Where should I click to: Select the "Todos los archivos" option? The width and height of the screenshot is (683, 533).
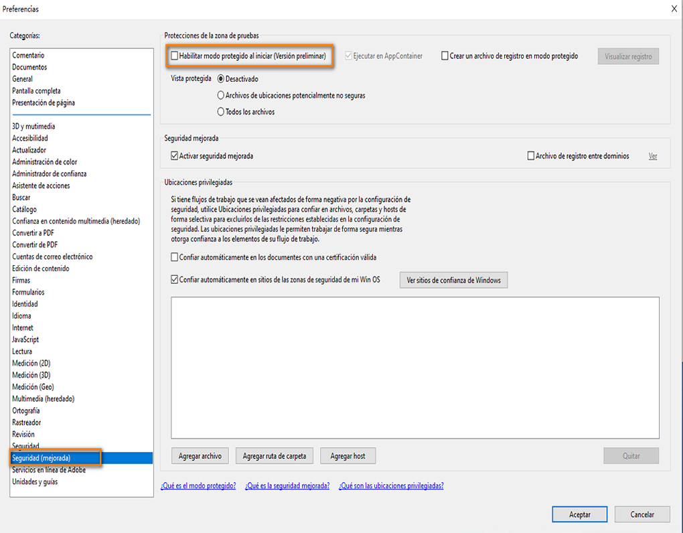[221, 111]
